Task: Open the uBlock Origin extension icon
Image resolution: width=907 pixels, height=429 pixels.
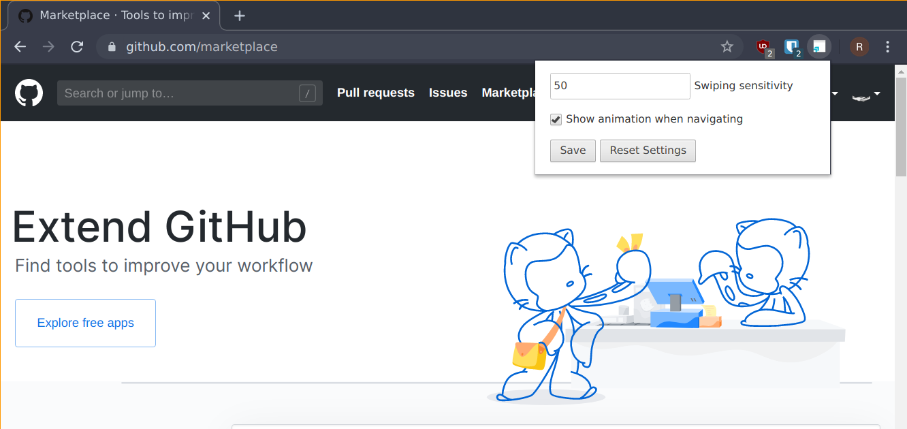Action: tap(764, 47)
